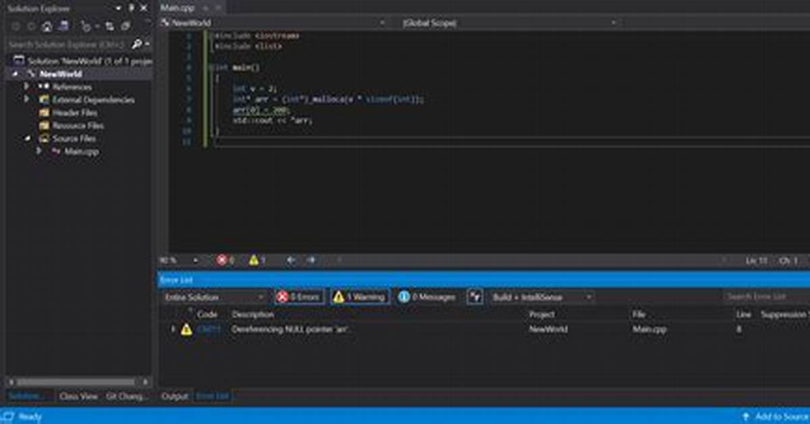Click Add to Source Control in status bar
The width and height of the screenshot is (810, 424).
pos(775,417)
